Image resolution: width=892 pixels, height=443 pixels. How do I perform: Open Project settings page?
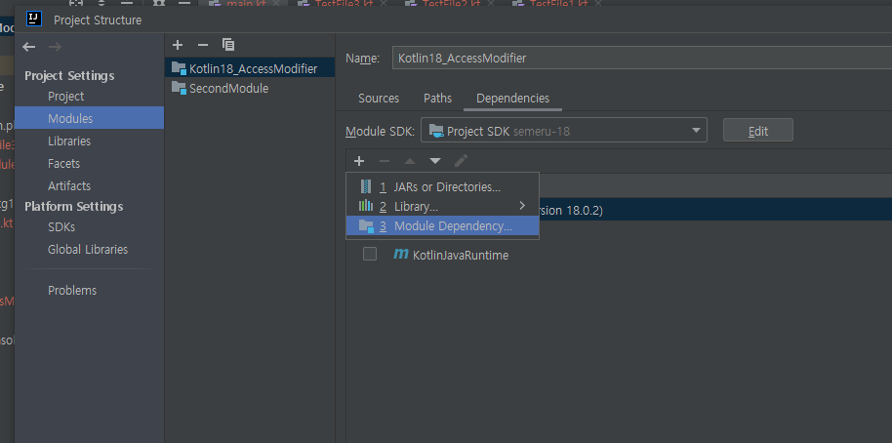66,97
